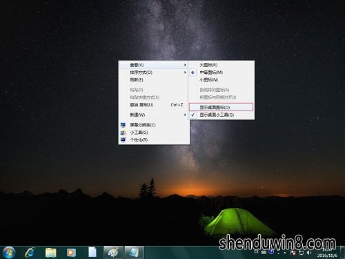Open 小工具(G) gadgets in the context menu
Viewport: 345px width, 259px height.
154,133
